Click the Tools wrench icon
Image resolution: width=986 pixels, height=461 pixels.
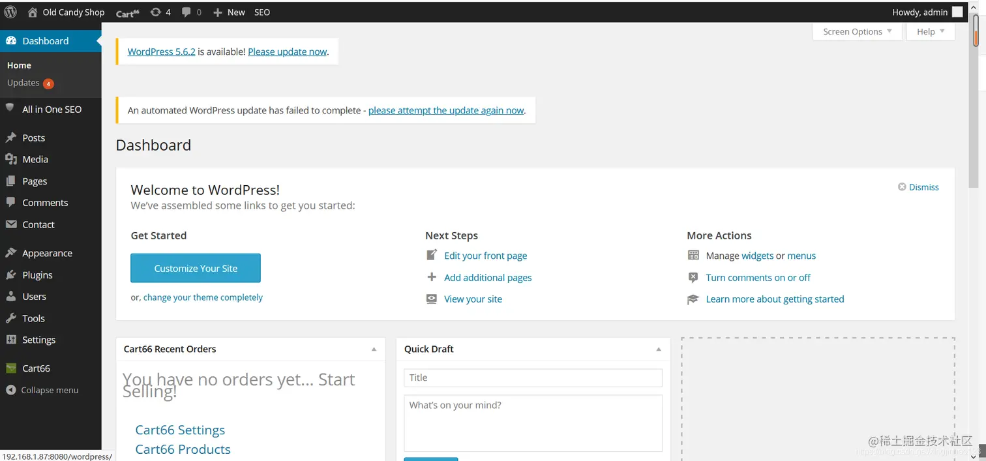click(10, 318)
